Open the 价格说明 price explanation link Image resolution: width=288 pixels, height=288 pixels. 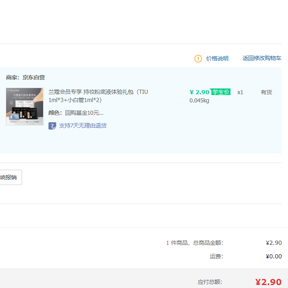tap(217, 58)
